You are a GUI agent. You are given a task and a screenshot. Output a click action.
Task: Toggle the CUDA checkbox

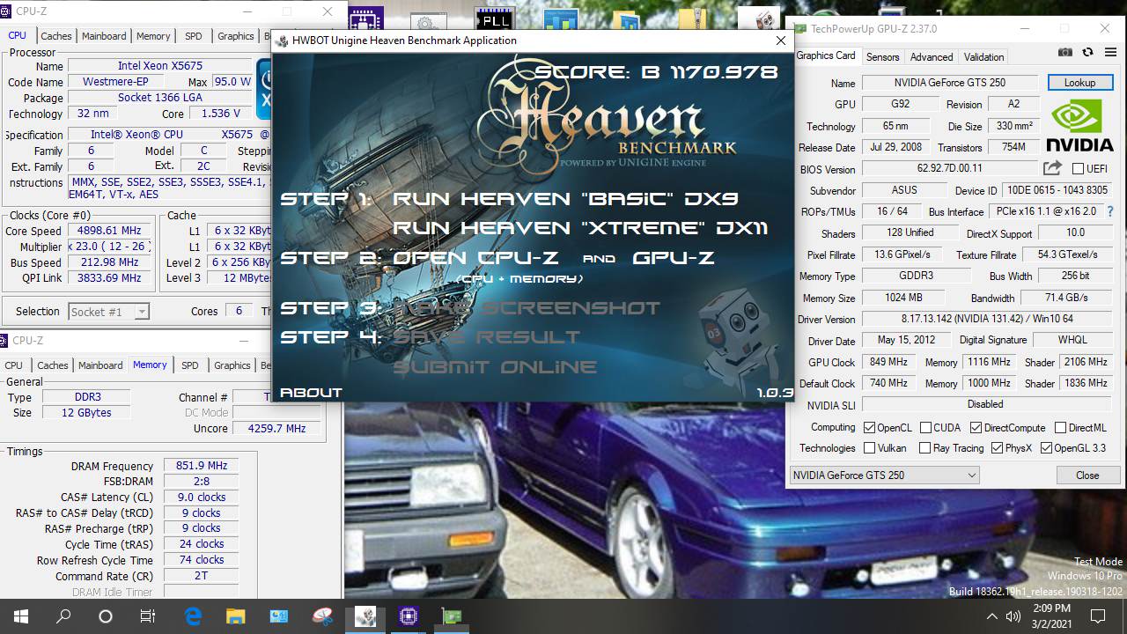click(925, 428)
